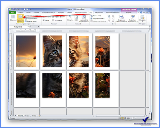This screenshot has height=128, width=160.
Task: Select the cat picture on the sheet
Action: 63,67
